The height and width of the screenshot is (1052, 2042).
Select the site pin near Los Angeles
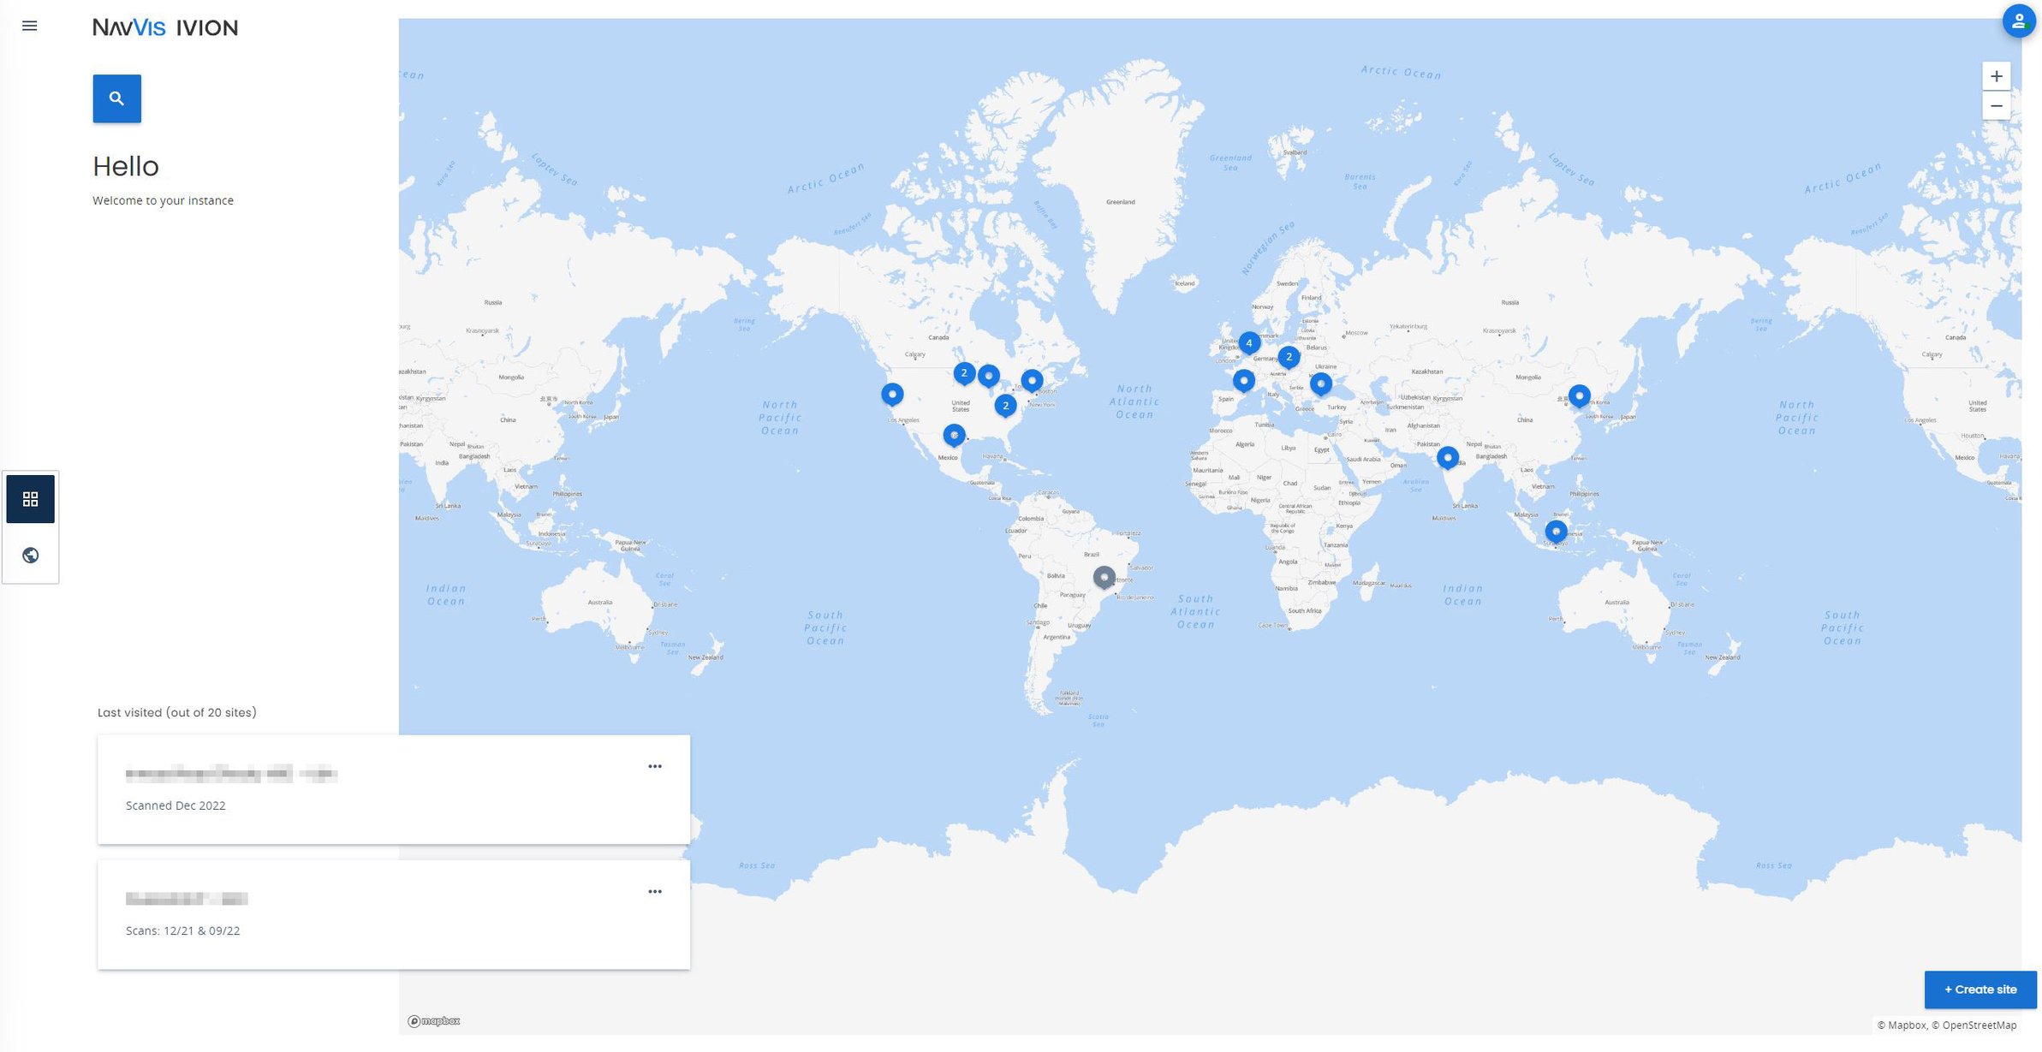tap(891, 394)
